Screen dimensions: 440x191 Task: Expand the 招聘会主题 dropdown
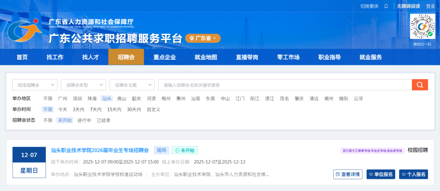tap(132, 85)
